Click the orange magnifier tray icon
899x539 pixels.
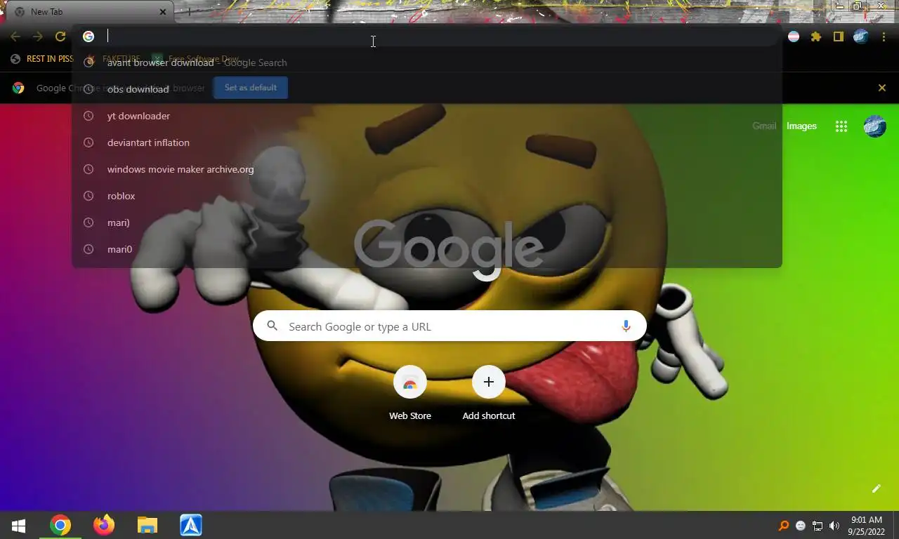click(784, 526)
